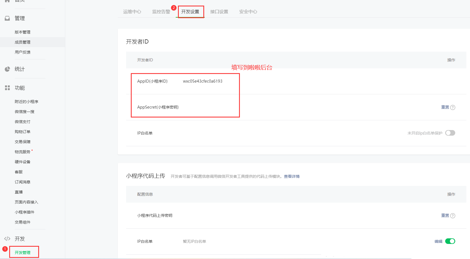470x259 pixels.
Task: Open 开发管理 in the sidebar
Action: [23, 253]
